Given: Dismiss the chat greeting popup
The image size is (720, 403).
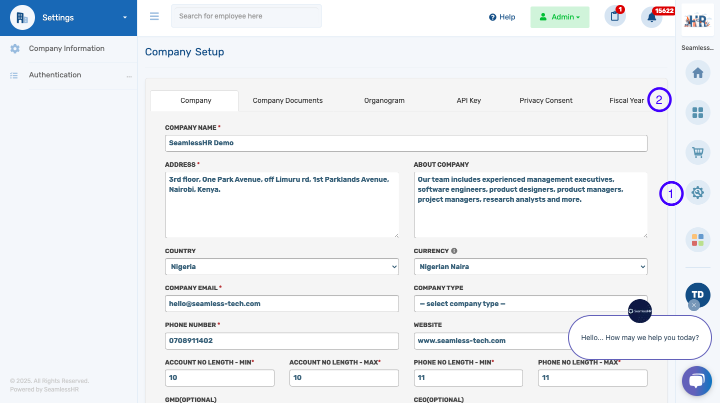Looking at the screenshot, I should coord(693,305).
